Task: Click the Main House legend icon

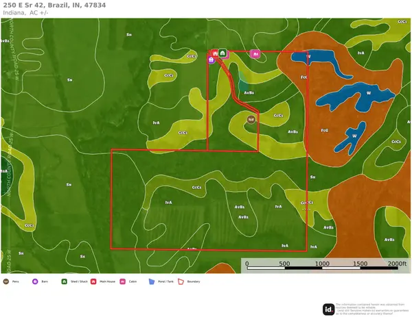Action: (93, 281)
